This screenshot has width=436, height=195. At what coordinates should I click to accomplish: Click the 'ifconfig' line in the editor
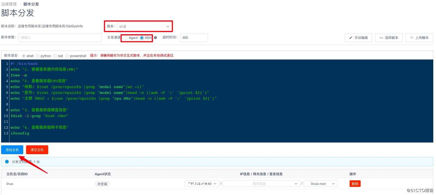tap(20, 133)
